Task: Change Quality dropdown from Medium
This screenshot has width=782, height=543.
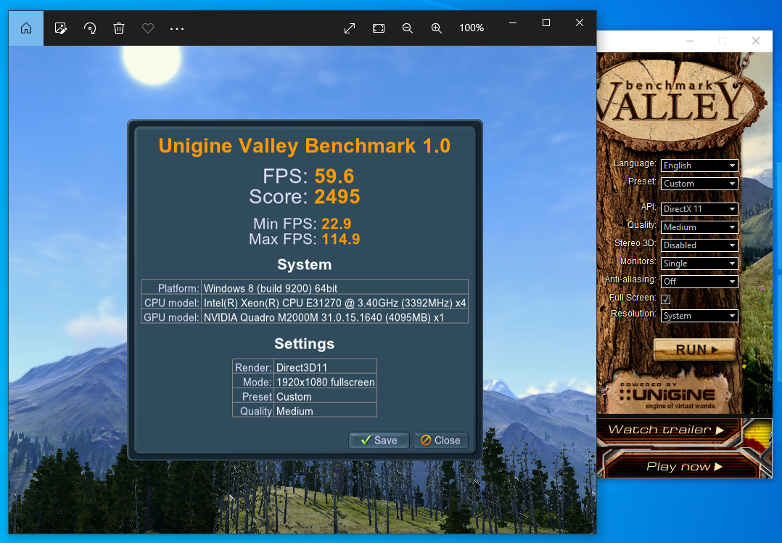Action: click(699, 227)
